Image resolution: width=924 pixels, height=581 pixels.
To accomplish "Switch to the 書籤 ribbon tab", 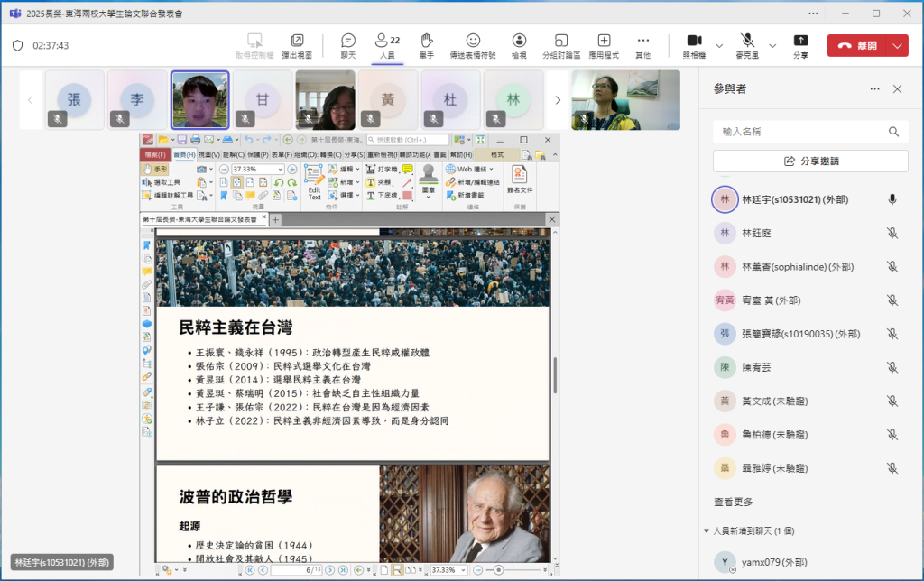I will (439, 154).
